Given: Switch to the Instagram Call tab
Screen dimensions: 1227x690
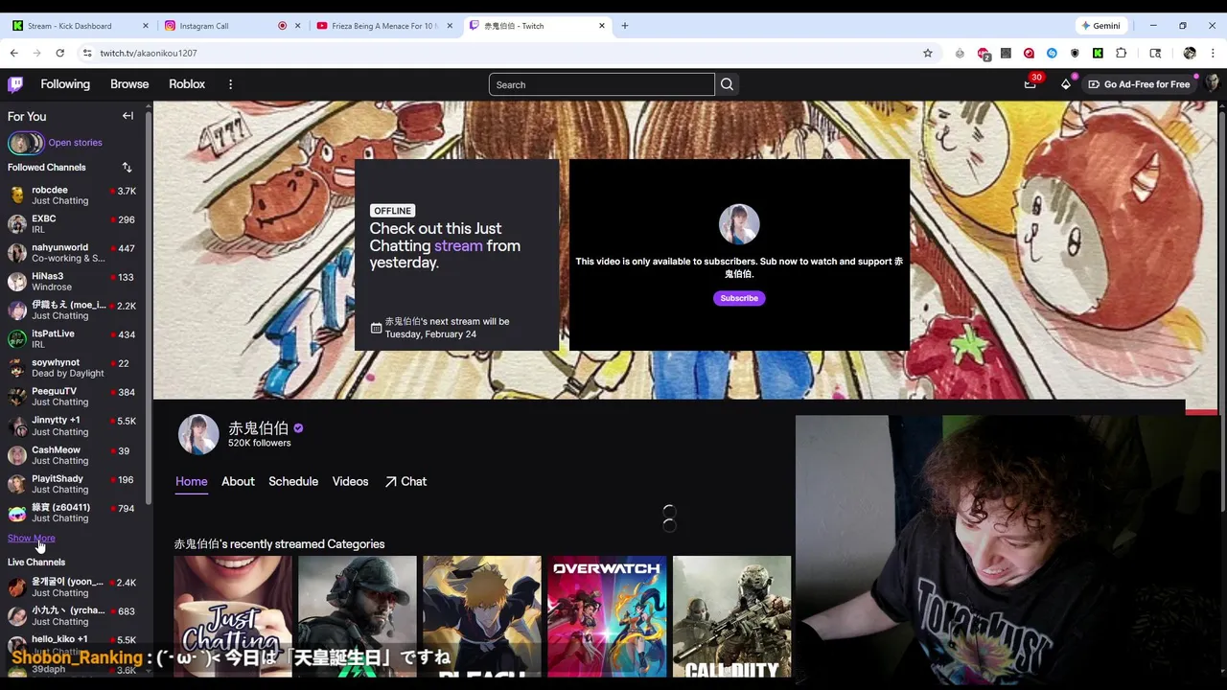Looking at the screenshot, I should coord(232,26).
